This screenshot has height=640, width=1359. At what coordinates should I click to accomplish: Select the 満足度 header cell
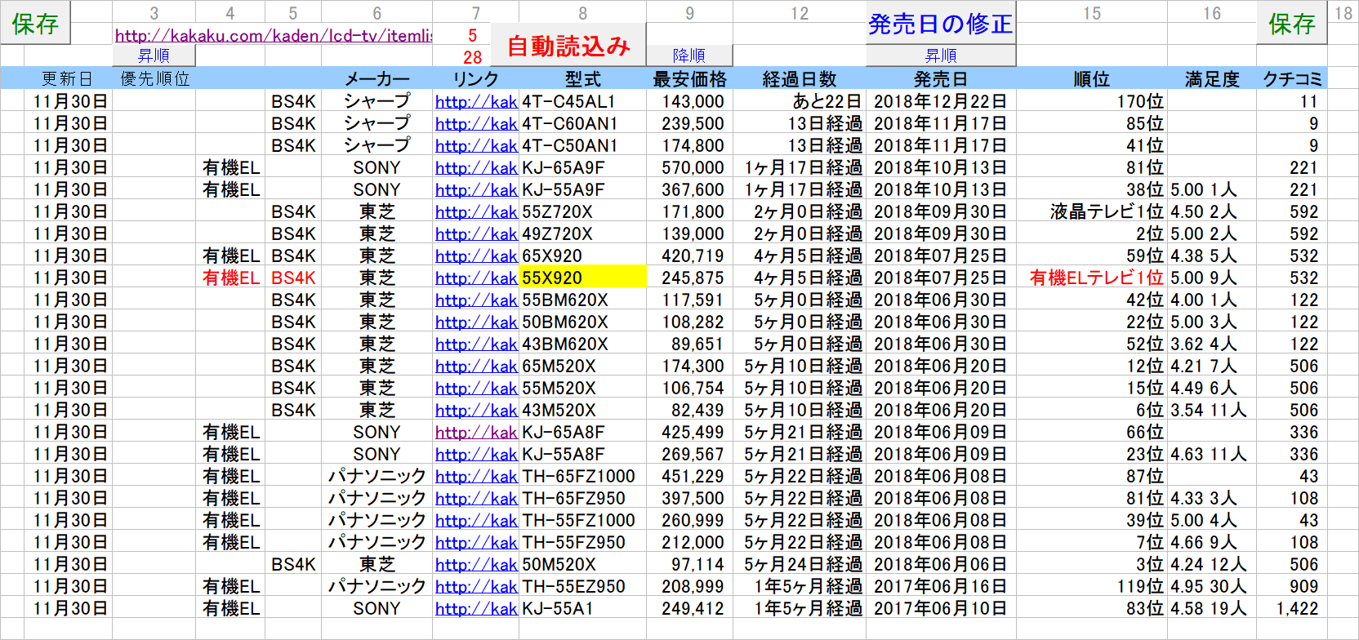[x=1212, y=78]
